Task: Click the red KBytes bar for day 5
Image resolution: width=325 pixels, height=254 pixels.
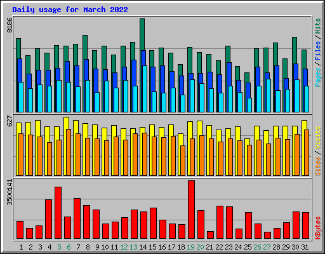Action: 58,213
